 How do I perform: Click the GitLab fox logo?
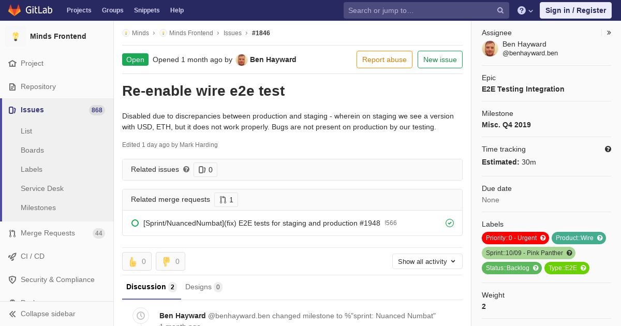14,10
